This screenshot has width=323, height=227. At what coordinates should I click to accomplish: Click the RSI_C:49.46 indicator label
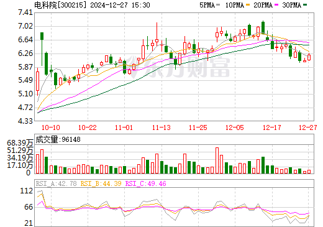pos(146,183)
